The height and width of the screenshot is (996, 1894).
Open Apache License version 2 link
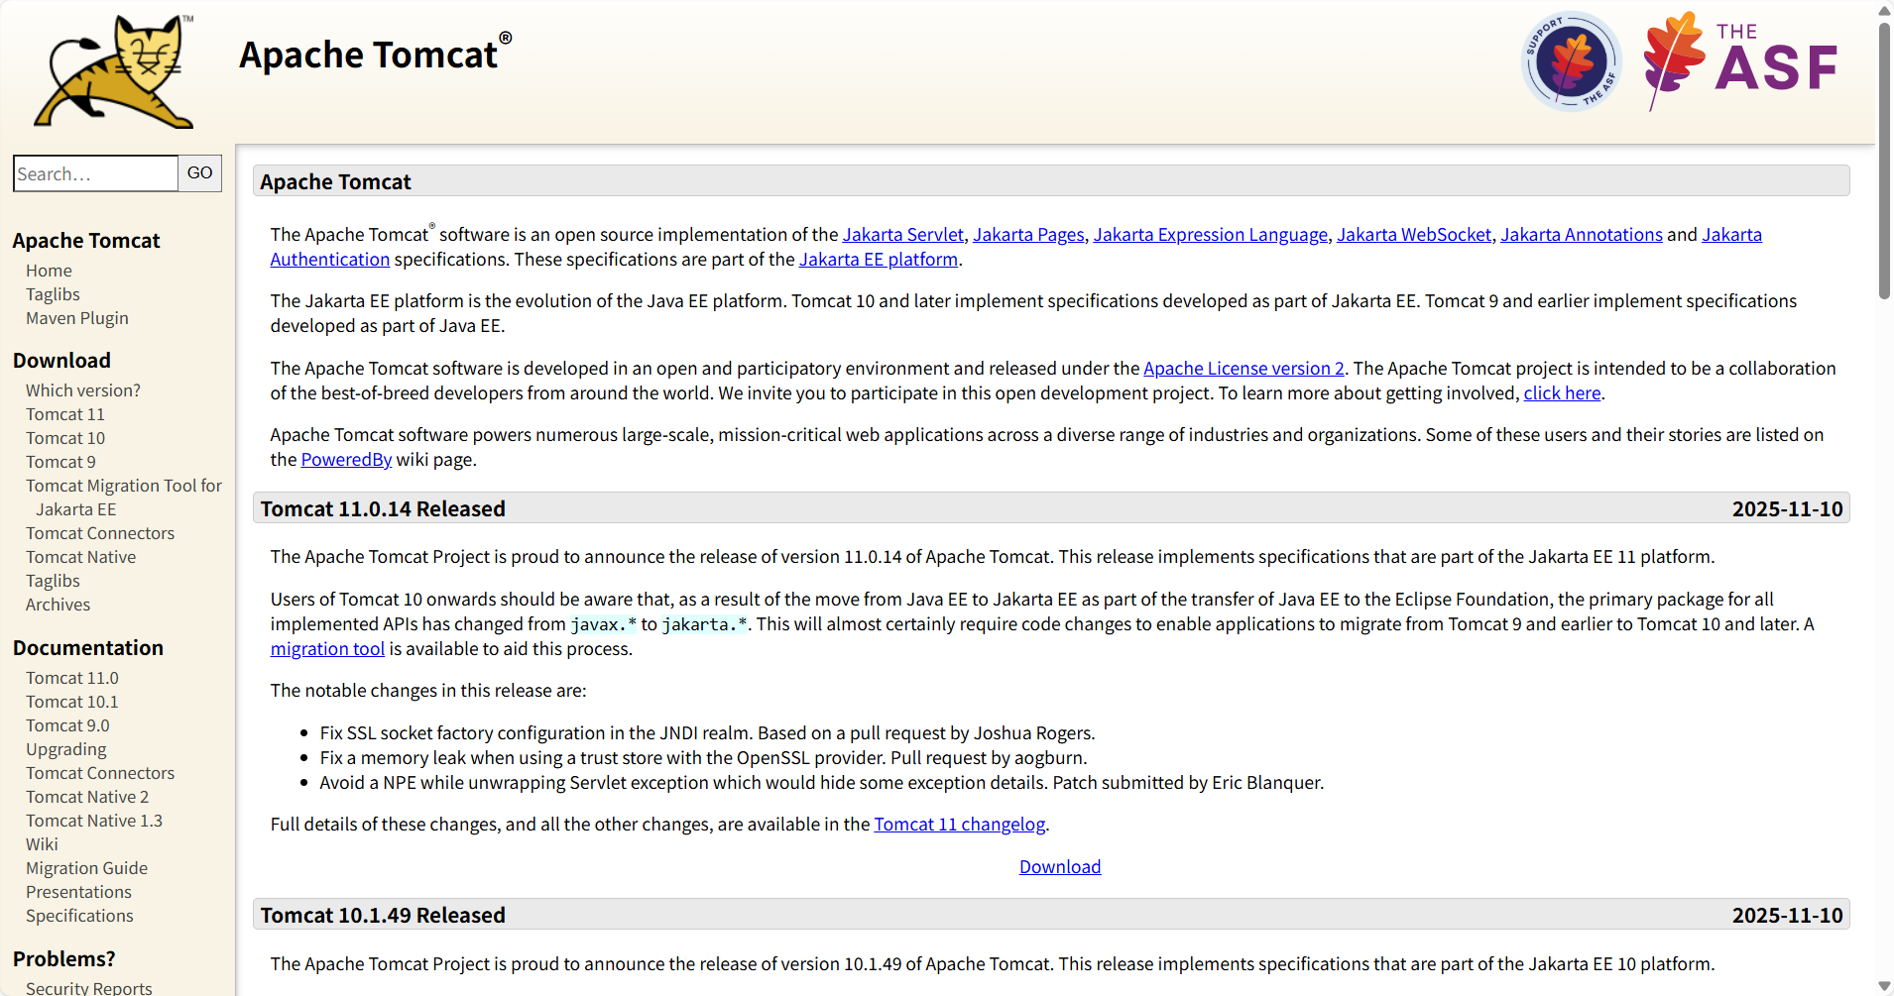point(1244,369)
